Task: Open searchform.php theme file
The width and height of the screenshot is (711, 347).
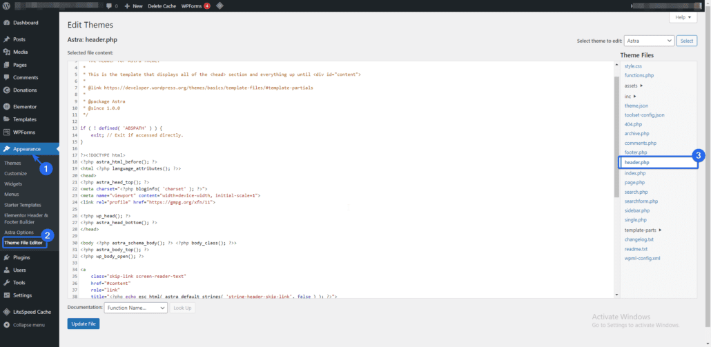Action: coord(641,201)
